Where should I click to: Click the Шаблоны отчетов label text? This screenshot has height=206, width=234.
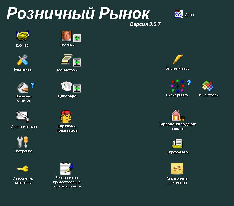tap(24, 98)
